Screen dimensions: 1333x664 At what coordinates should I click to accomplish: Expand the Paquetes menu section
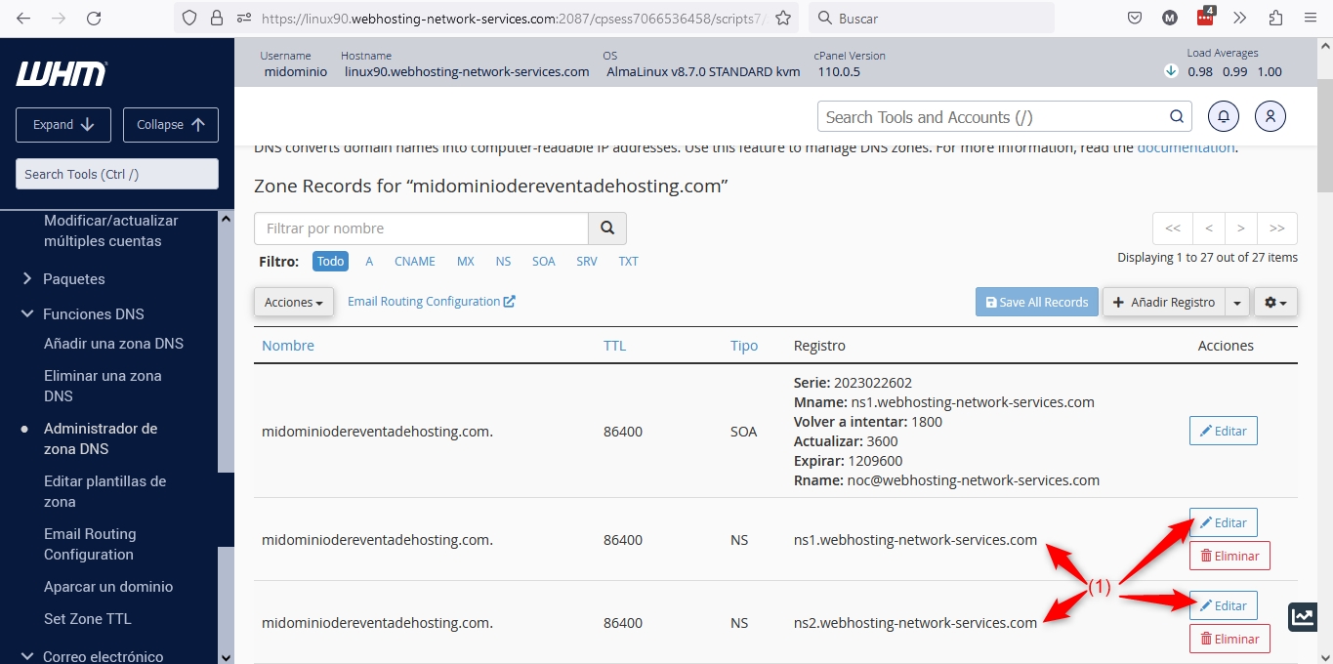pos(73,279)
